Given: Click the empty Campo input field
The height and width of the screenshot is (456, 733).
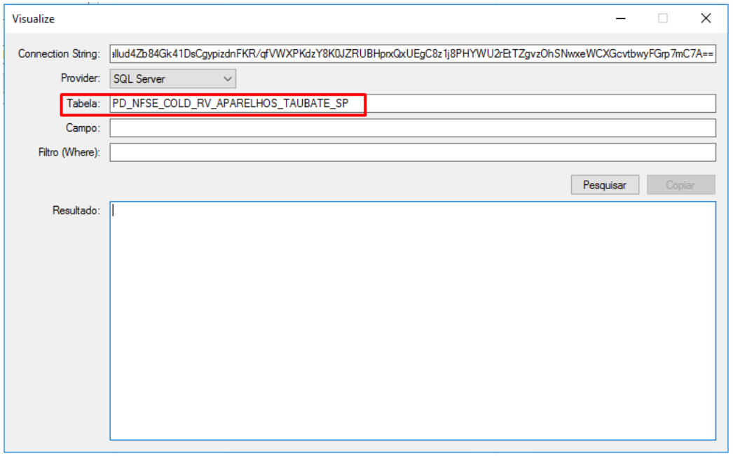Looking at the screenshot, I should [412, 128].
